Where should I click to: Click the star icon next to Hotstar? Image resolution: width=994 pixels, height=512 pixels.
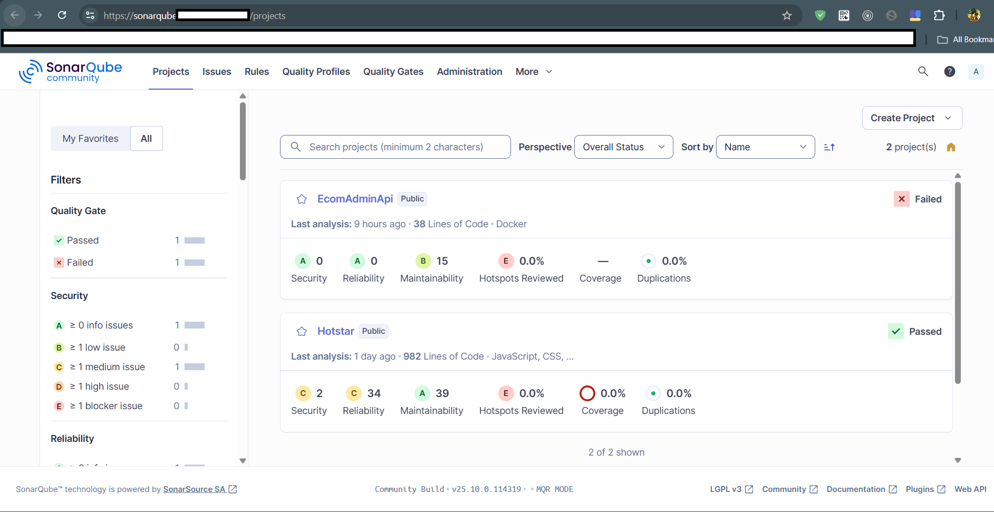(302, 331)
